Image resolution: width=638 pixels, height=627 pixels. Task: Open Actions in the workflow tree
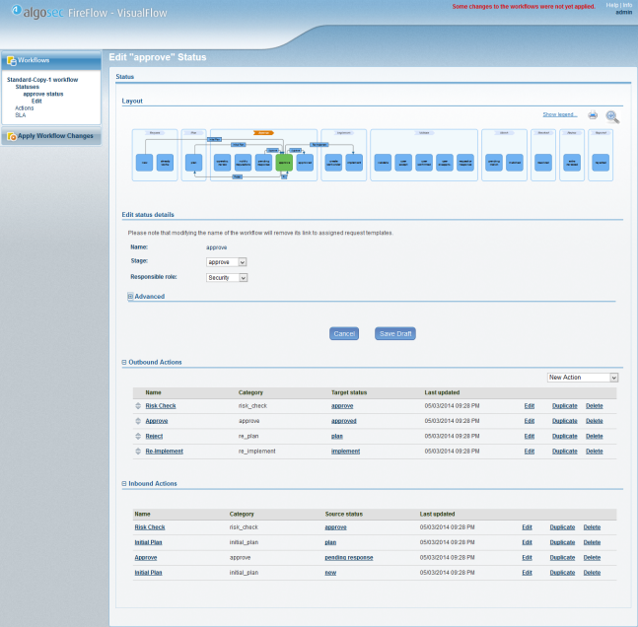pos(25,107)
